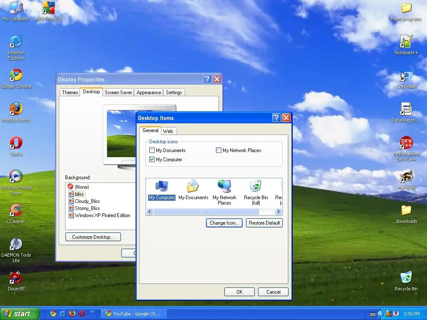Screen dimensions: 427x320
Task: Enable My Network Places checkbox
Action: click(219, 150)
